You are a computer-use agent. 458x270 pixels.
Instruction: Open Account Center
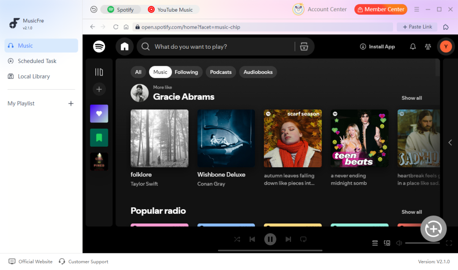pos(319,9)
